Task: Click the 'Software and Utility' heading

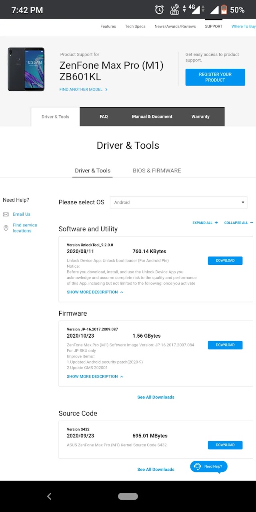Action: tap(88, 229)
